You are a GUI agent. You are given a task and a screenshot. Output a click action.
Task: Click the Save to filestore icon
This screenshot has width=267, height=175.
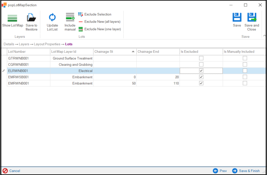31,17
